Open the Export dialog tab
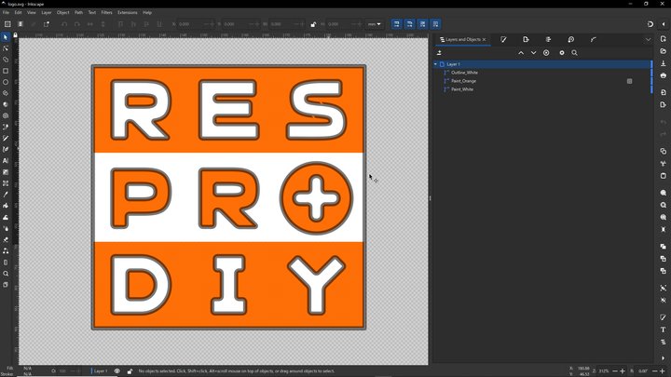 [x=526, y=39]
